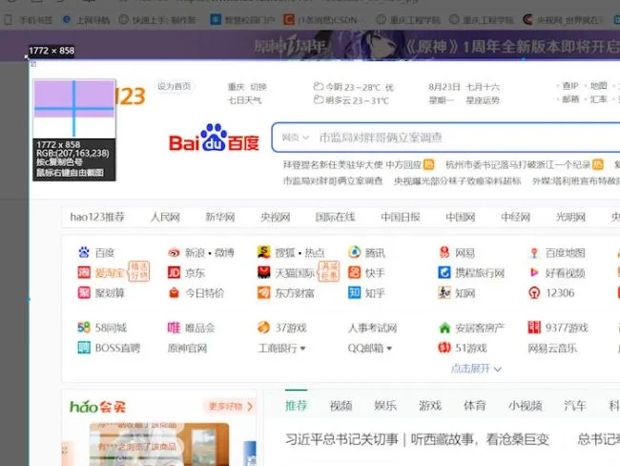
Task: Click the 快手 icon
Action: [354, 272]
